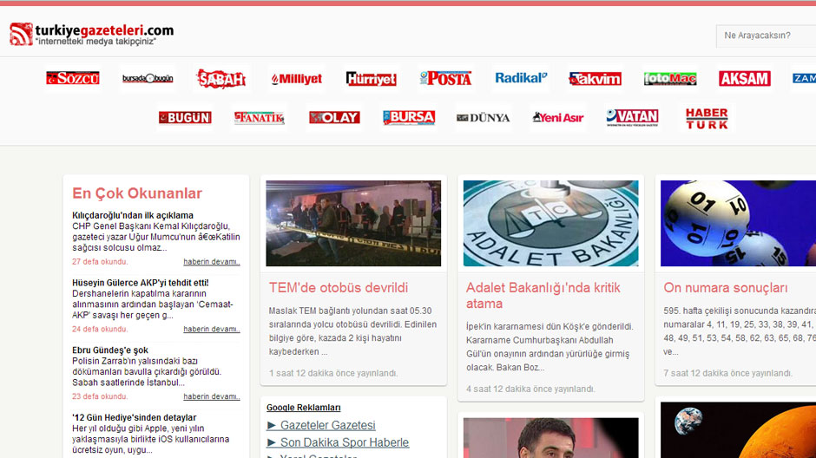
Task: Open the Adalet Bakanlığı seal thumbnail
Action: (550, 224)
